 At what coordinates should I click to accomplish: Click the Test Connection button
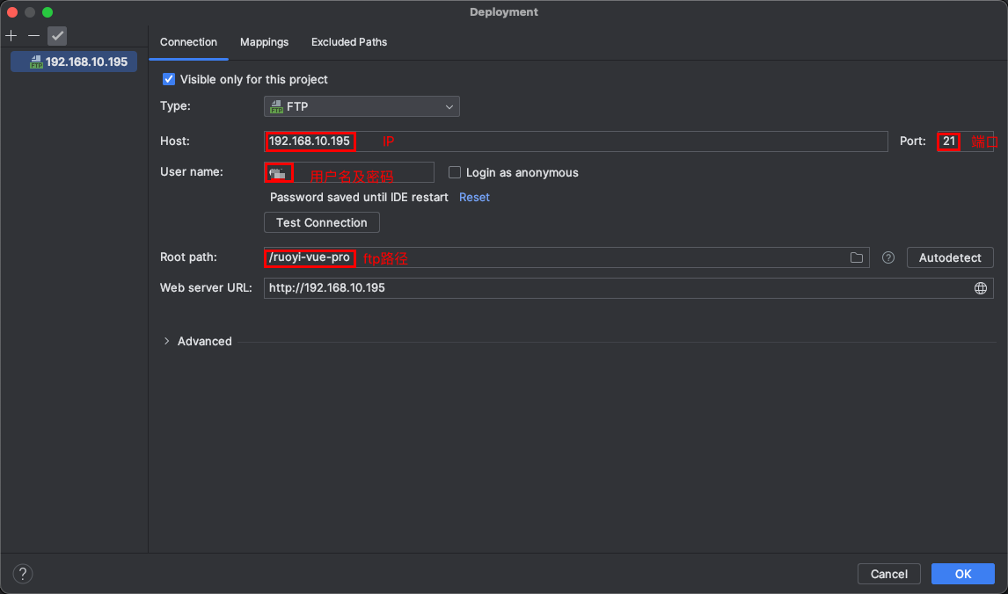[x=321, y=222]
